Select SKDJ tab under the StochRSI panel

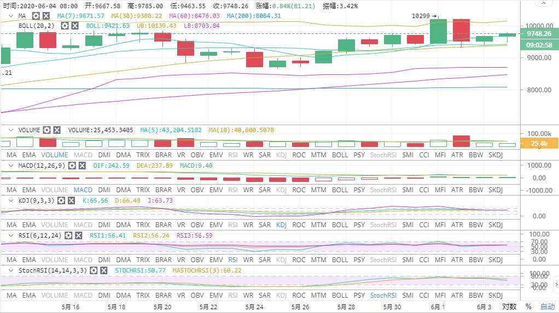[x=496, y=296]
